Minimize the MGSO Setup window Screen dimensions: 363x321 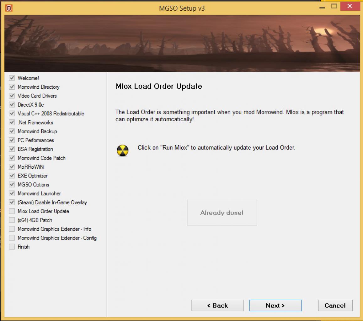coord(322,7)
